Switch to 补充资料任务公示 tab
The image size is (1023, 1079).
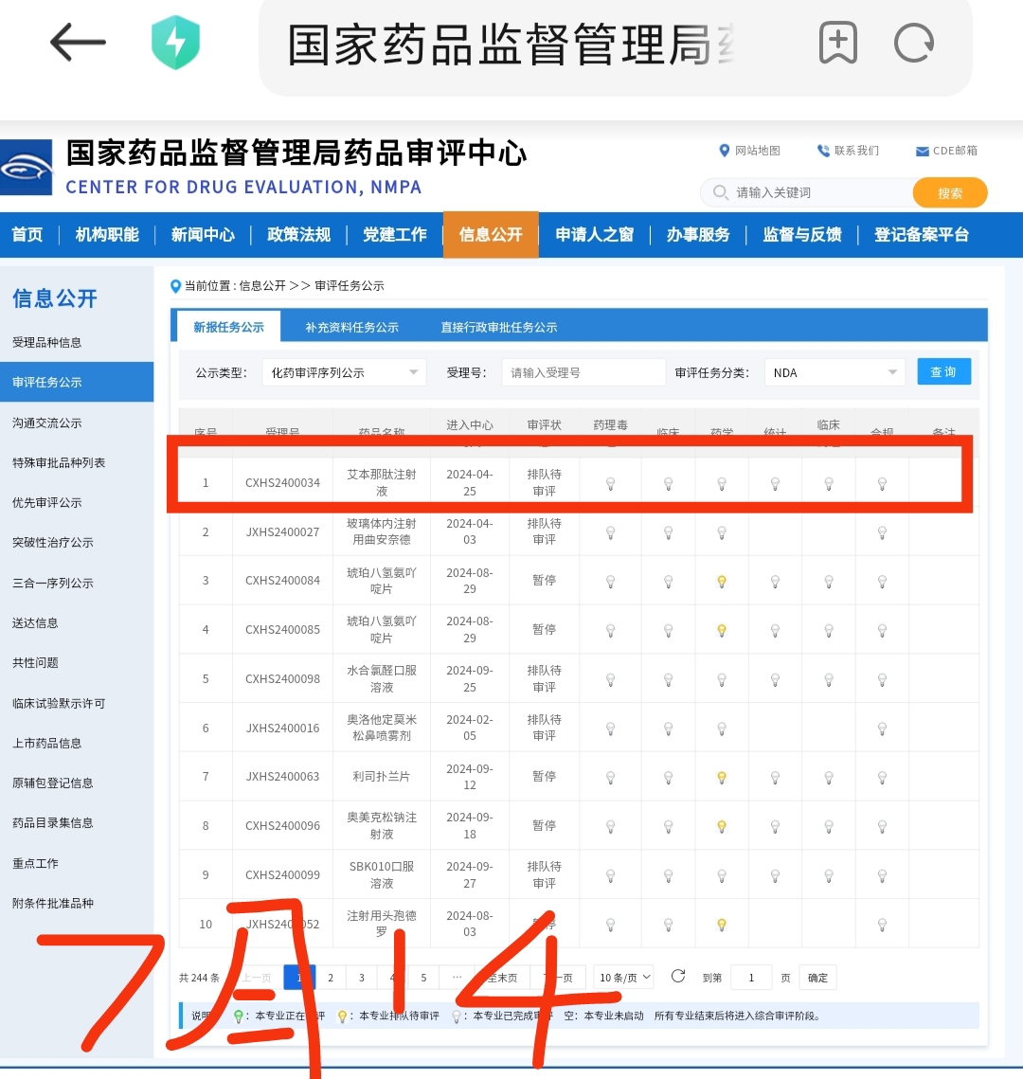351,327
